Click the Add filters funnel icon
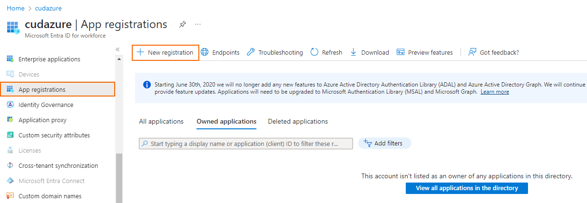Screen dimensions: 587x203 coord(367,143)
